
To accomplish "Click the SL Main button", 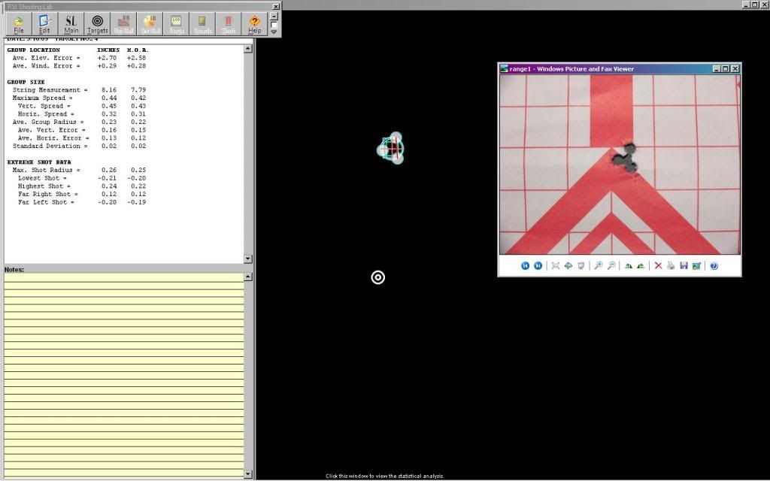I will [x=71, y=24].
